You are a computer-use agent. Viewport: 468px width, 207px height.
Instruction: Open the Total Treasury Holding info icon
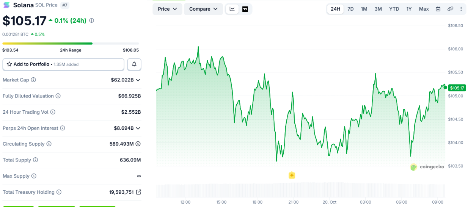pos(59,192)
